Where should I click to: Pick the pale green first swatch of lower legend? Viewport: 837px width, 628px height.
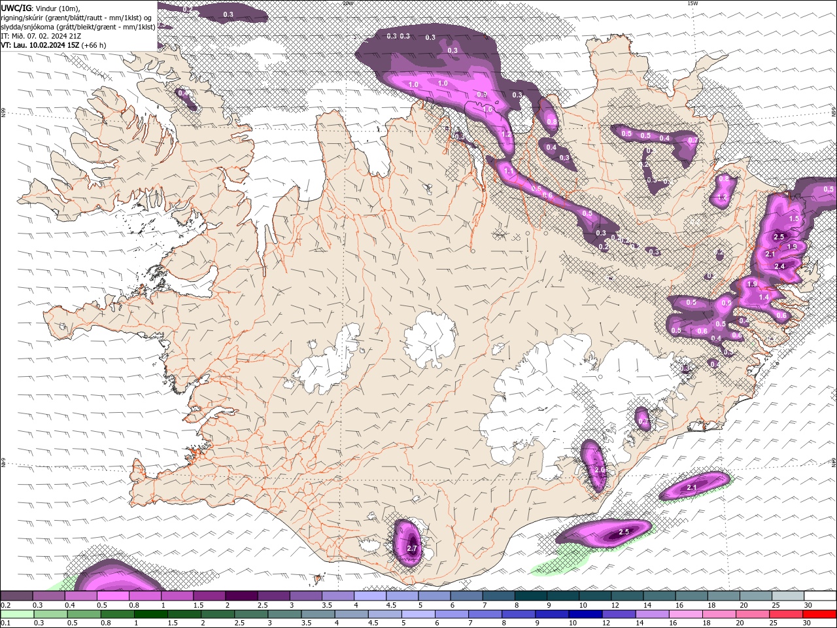[17, 614]
